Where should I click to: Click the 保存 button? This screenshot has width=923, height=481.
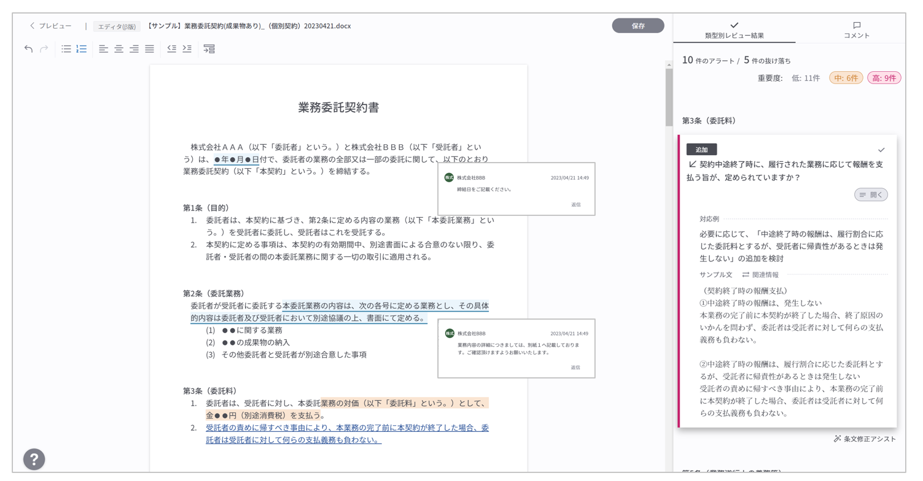[x=637, y=26]
